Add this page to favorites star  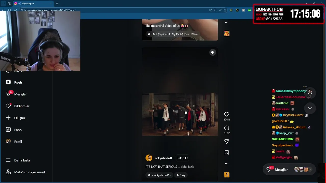(x=225, y=10)
